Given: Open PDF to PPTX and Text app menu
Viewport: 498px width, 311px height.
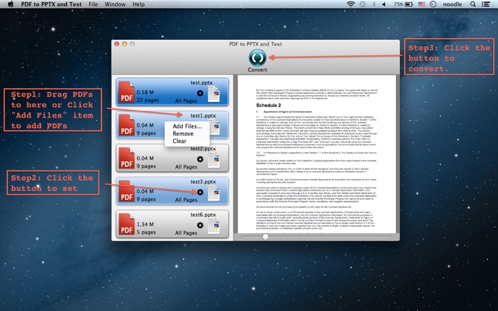Looking at the screenshot, I should tap(51, 4).
